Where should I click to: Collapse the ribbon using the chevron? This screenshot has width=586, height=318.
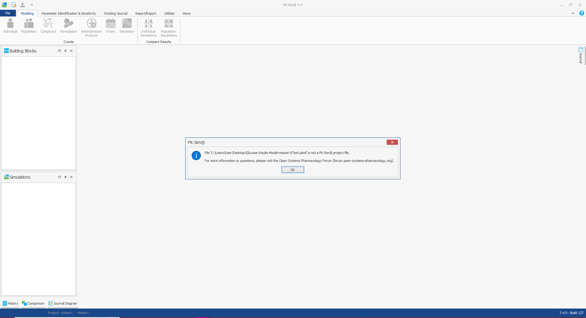pos(573,13)
